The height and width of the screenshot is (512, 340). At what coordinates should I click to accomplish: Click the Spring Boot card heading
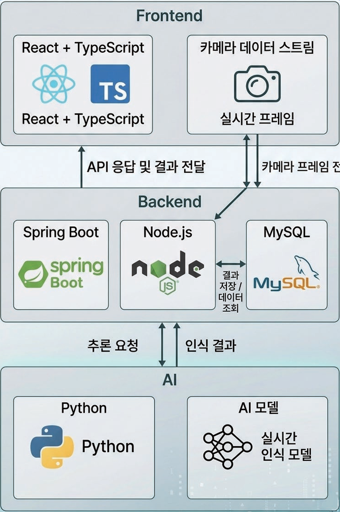[61, 233]
